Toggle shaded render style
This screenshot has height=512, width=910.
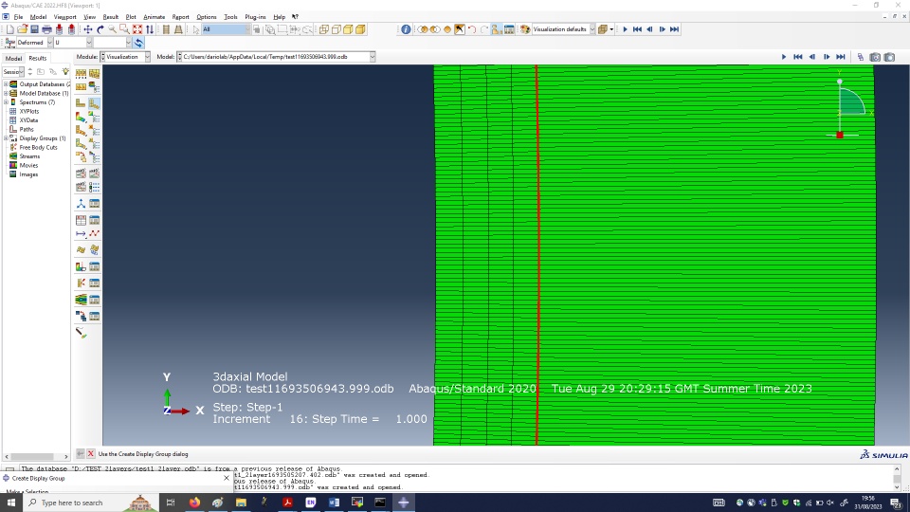[360, 29]
